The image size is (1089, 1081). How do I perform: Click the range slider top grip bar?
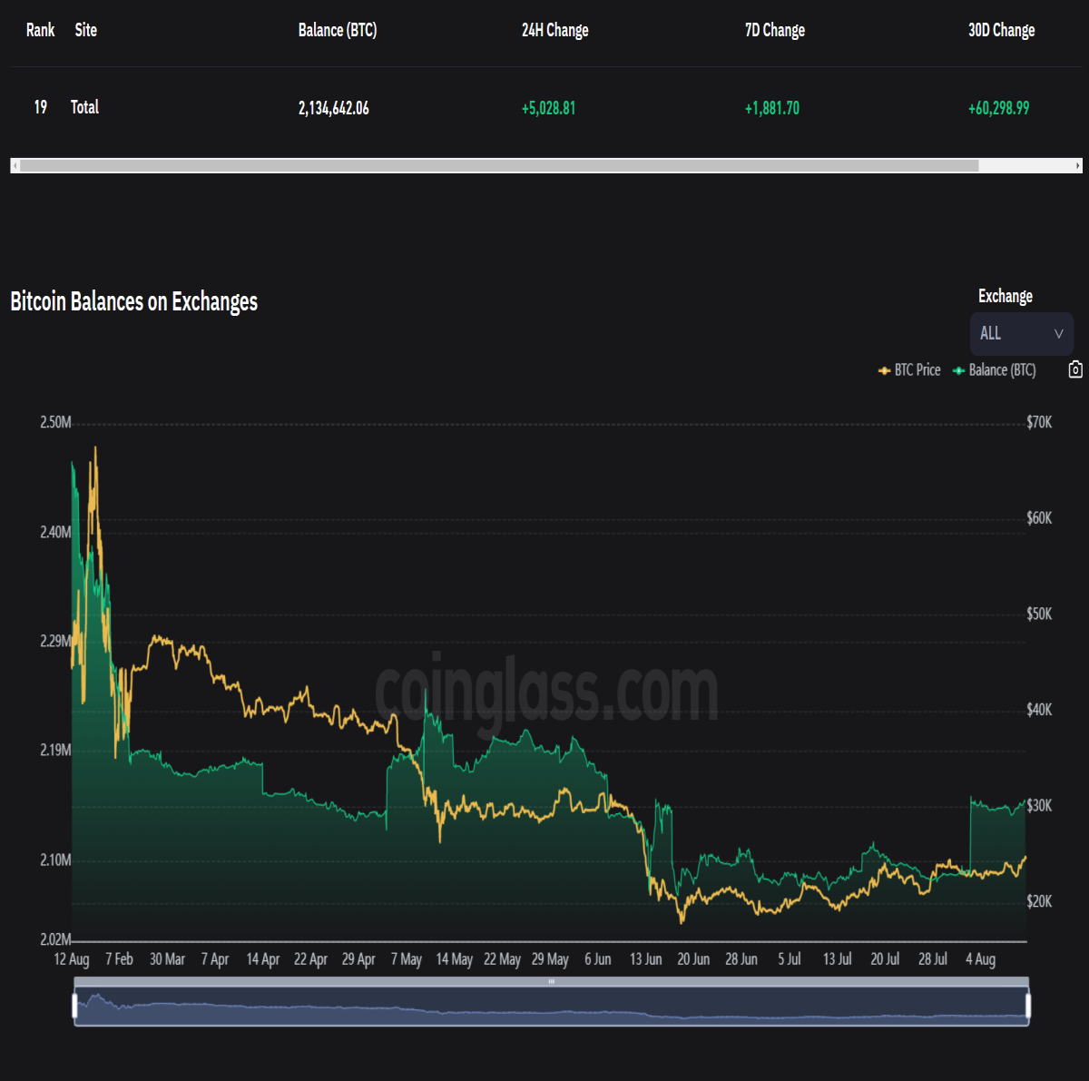pyautogui.click(x=551, y=981)
